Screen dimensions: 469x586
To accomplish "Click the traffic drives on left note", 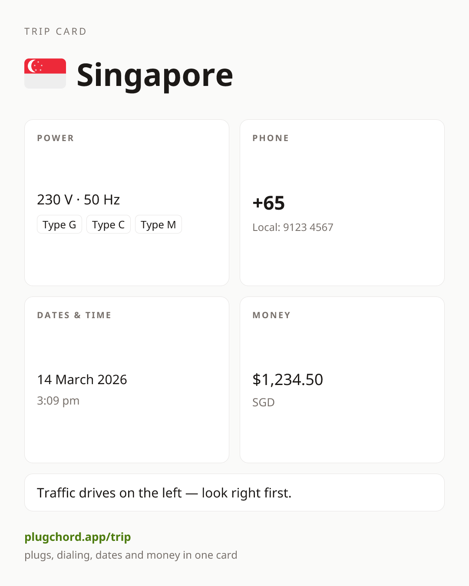I will (x=164, y=493).
